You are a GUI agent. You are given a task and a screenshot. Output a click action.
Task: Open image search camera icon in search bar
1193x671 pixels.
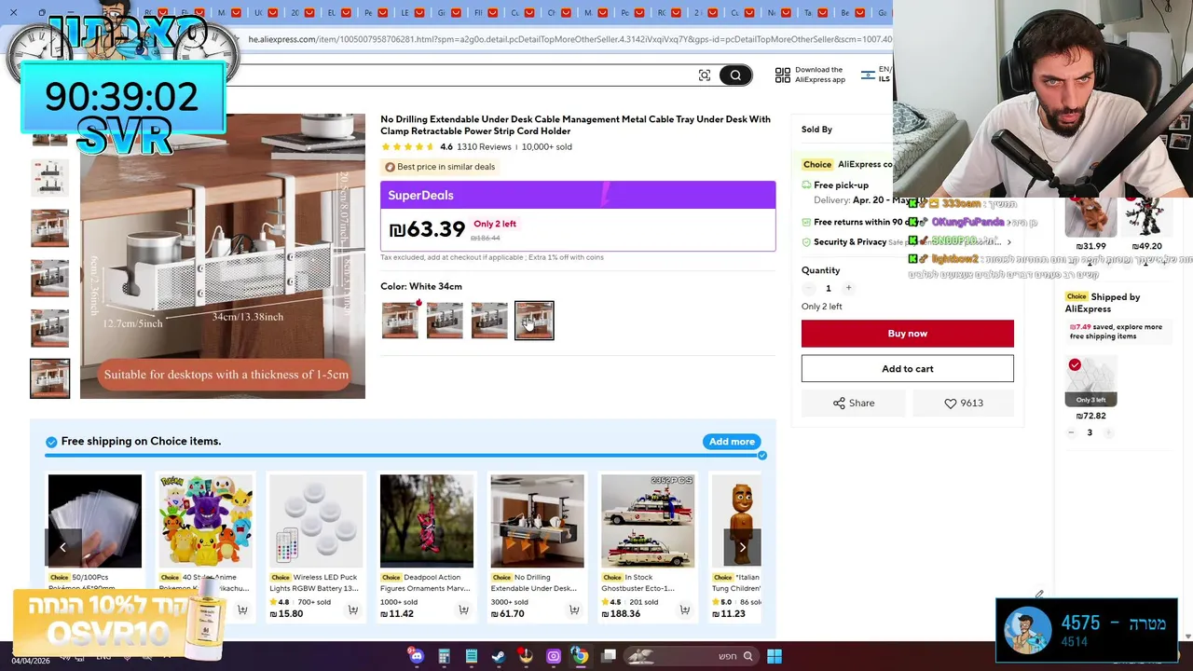coord(705,75)
